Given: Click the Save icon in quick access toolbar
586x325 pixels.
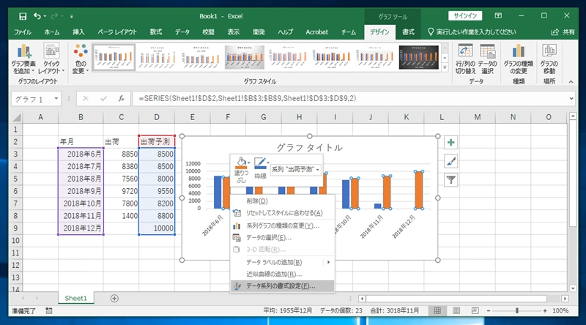Looking at the screenshot, I should 23,16.
